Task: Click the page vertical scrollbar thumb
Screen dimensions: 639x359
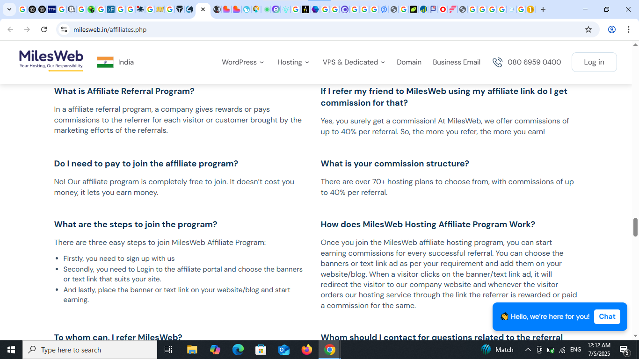Action: pos(635,227)
